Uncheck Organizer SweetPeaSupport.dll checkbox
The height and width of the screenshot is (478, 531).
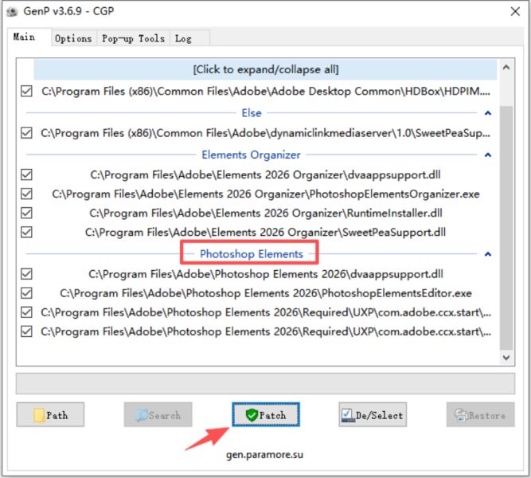26,232
